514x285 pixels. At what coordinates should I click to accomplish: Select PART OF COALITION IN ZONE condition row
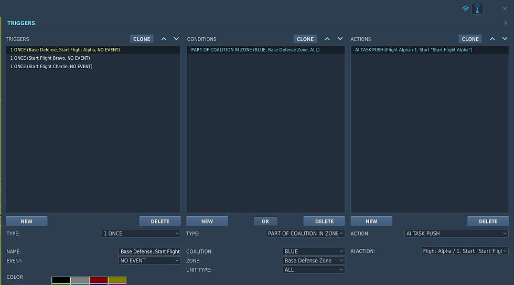click(x=266, y=50)
